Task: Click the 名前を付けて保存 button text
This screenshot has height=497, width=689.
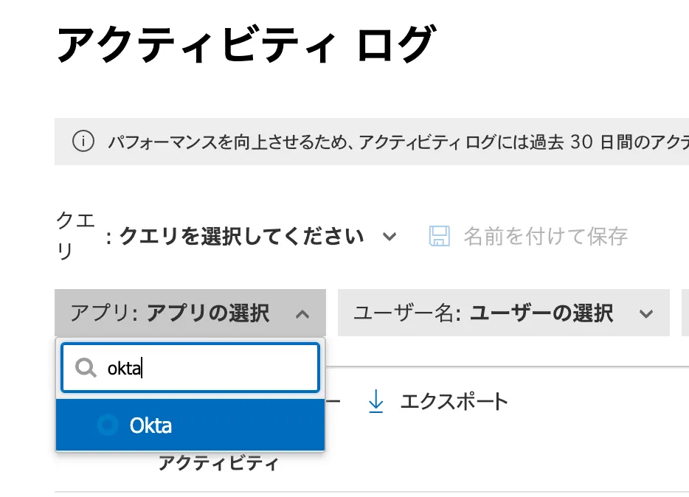Action: tap(545, 236)
